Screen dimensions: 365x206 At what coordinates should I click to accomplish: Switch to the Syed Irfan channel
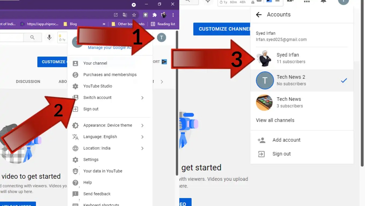click(302, 58)
